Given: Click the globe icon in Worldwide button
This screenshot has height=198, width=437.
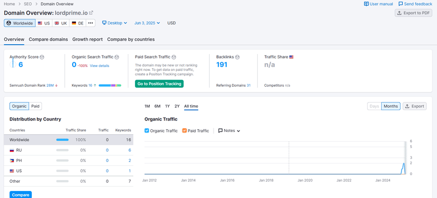Looking at the screenshot, I should click(9, 23).
